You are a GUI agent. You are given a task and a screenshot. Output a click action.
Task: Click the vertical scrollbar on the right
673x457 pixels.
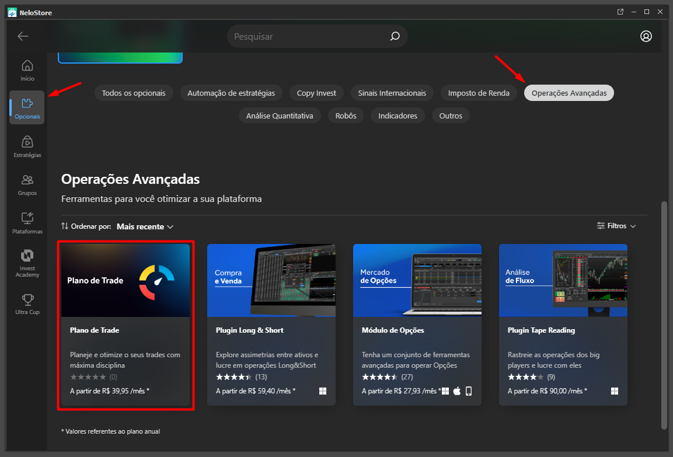[x=664, y=315]
